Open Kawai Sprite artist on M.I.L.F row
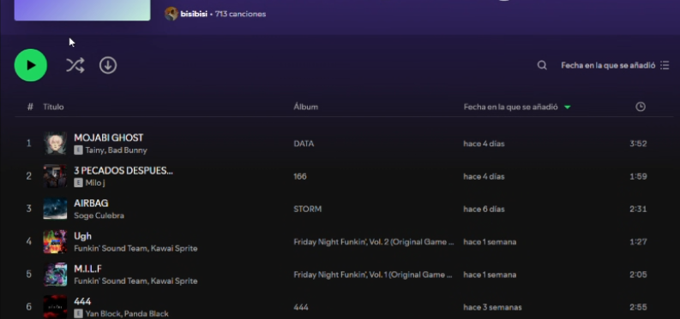Viewport: 680px width, 319px height. point(173,281)
